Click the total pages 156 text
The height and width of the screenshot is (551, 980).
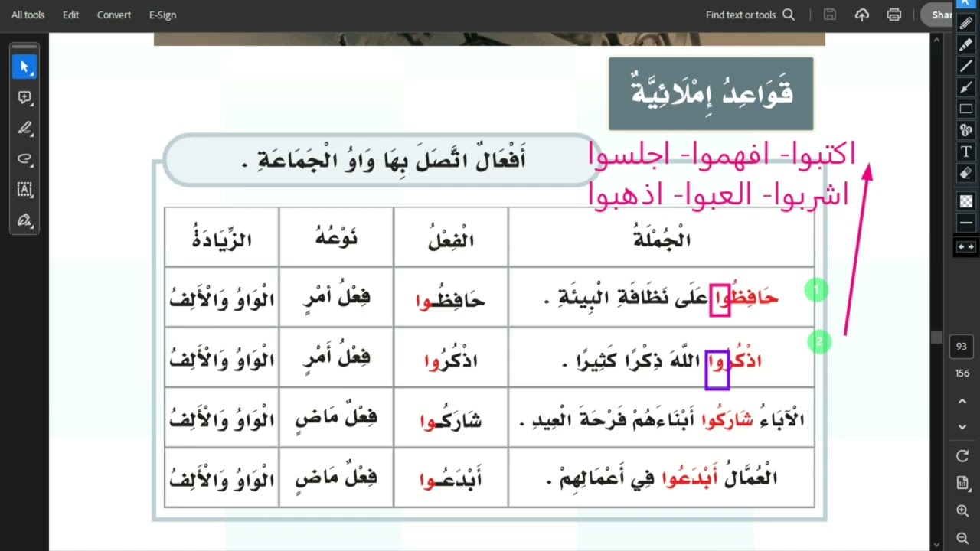tap(962, 373)
